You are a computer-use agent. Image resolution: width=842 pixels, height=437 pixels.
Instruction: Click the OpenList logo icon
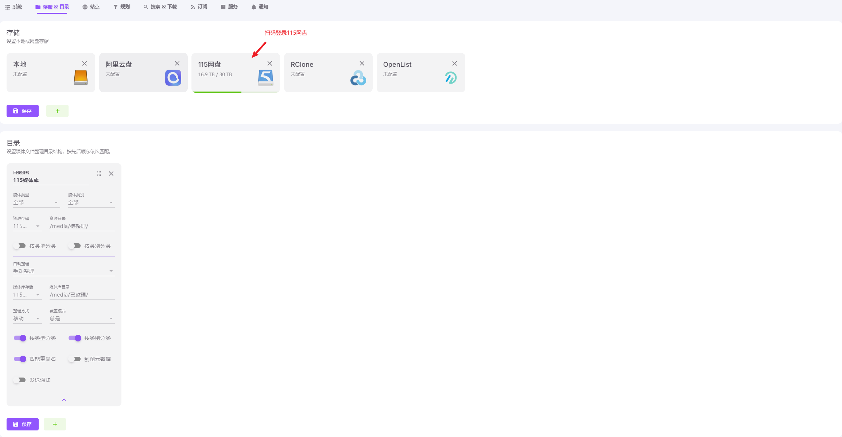pos(451,78)
